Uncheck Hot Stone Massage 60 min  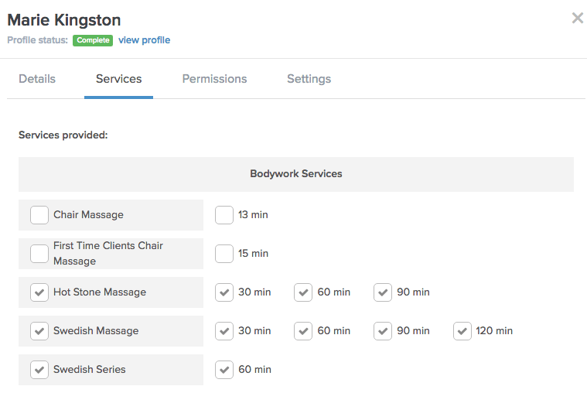(303, 292)
